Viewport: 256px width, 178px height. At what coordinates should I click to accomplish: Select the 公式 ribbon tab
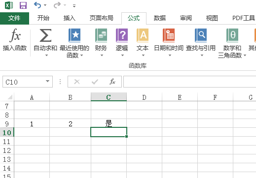[x=134, y=18]
